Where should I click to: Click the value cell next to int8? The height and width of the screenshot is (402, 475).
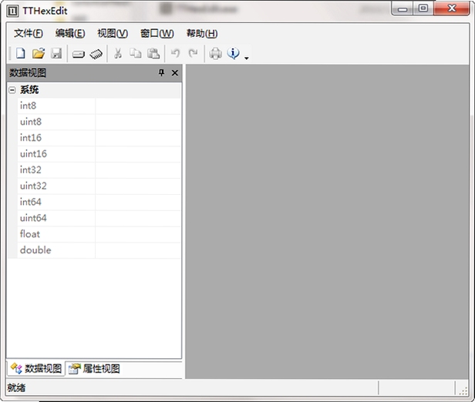tap(138, 106)
